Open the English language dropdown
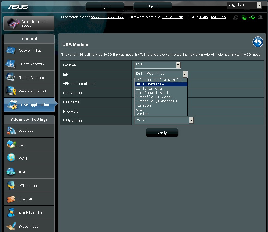268x232 pixels. pos(244,5)
